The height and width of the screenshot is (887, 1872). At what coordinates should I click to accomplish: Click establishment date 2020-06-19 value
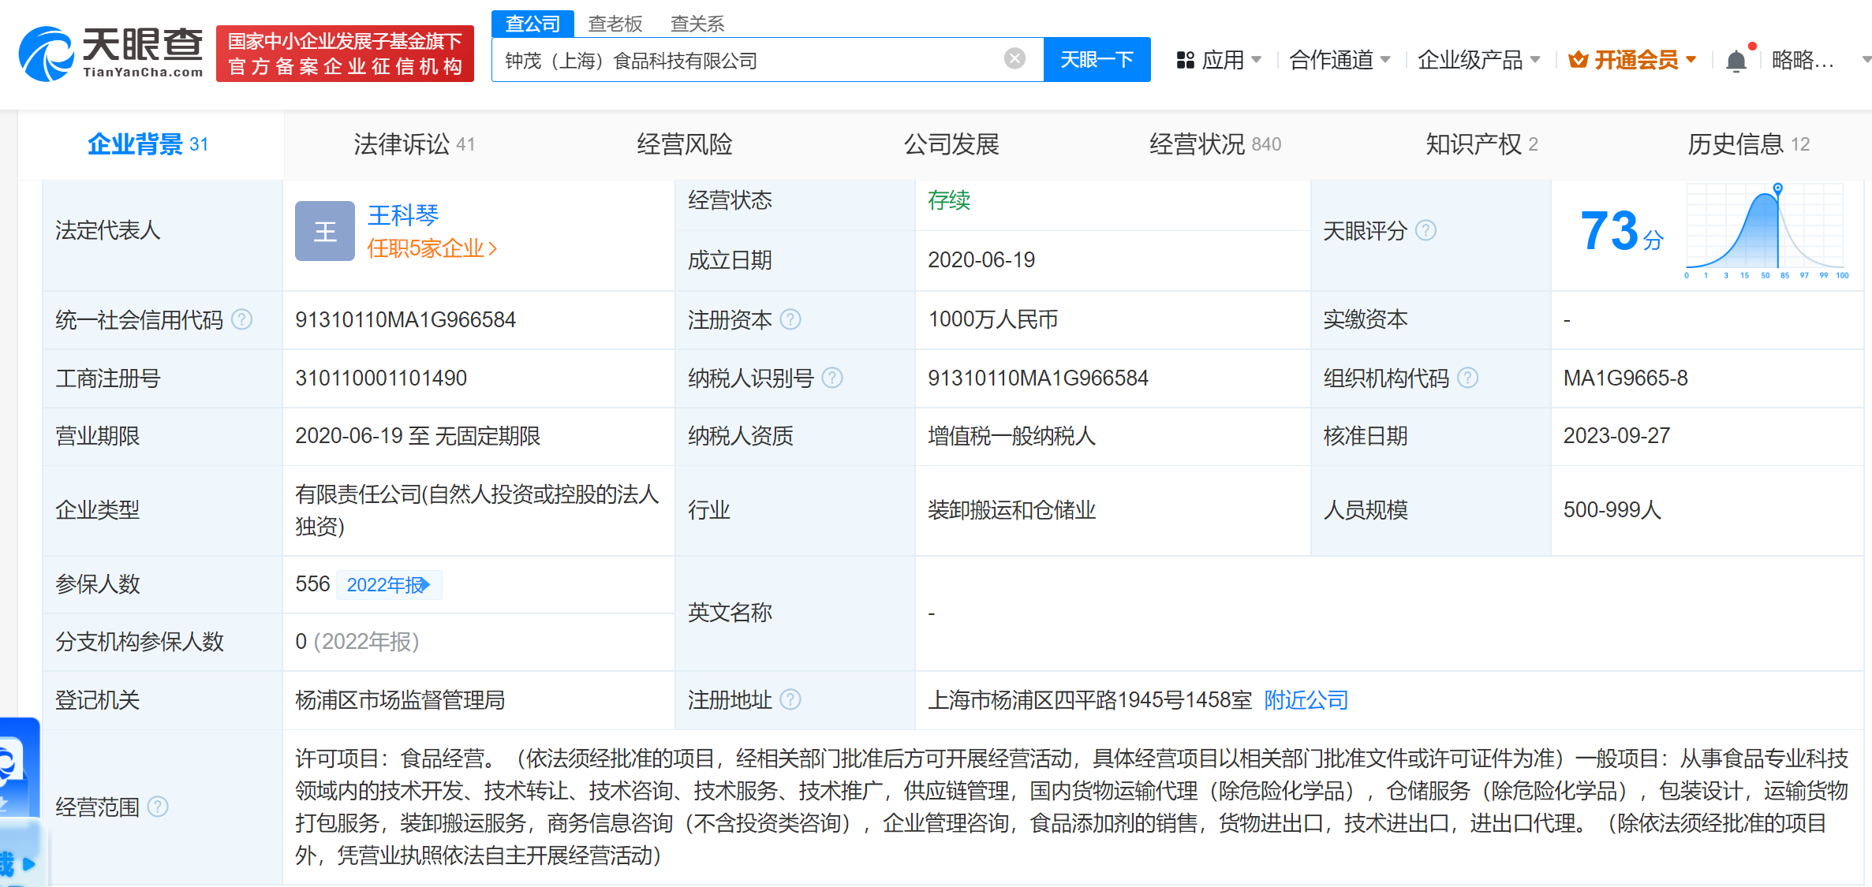pos(981,259)
